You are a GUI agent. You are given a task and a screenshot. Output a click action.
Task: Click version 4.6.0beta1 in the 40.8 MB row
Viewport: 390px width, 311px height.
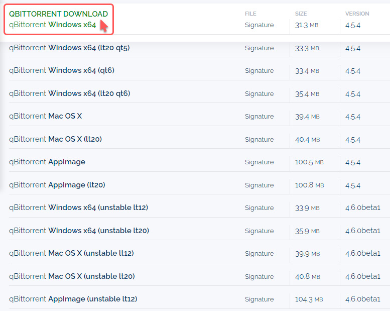(363, 277)
